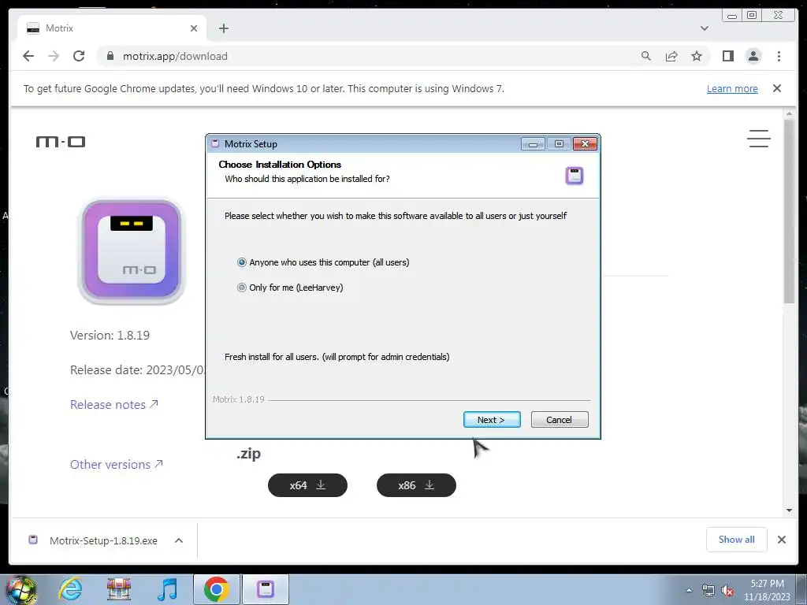Share this page icon in address bar
The image size is (807, 605).
[671, 56]
